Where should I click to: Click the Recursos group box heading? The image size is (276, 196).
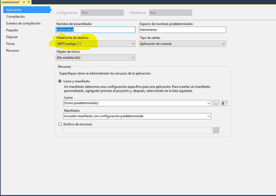[64, 67]
